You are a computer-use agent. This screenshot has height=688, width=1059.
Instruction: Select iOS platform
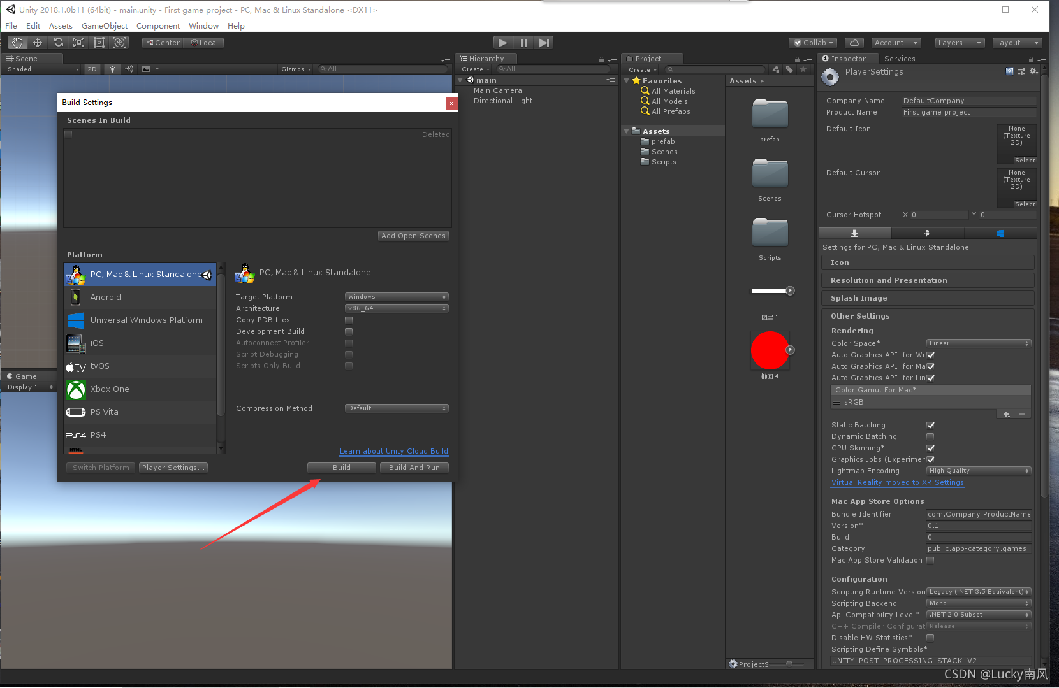click(x=140, y=343)
